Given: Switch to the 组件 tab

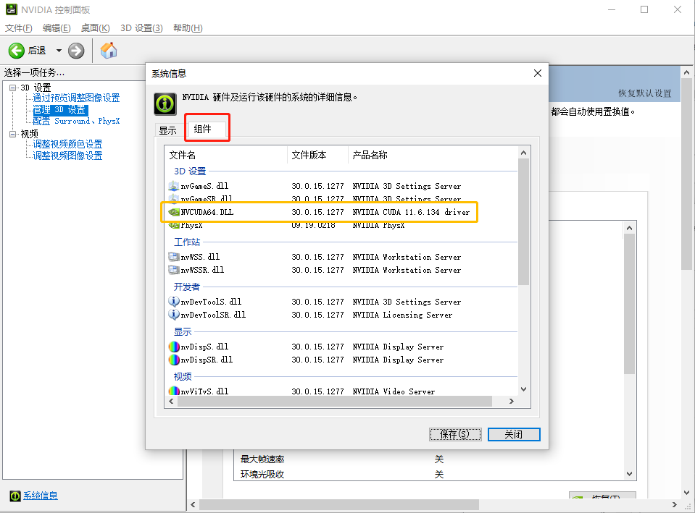Looking at the screenshot, I should (207, 129).
